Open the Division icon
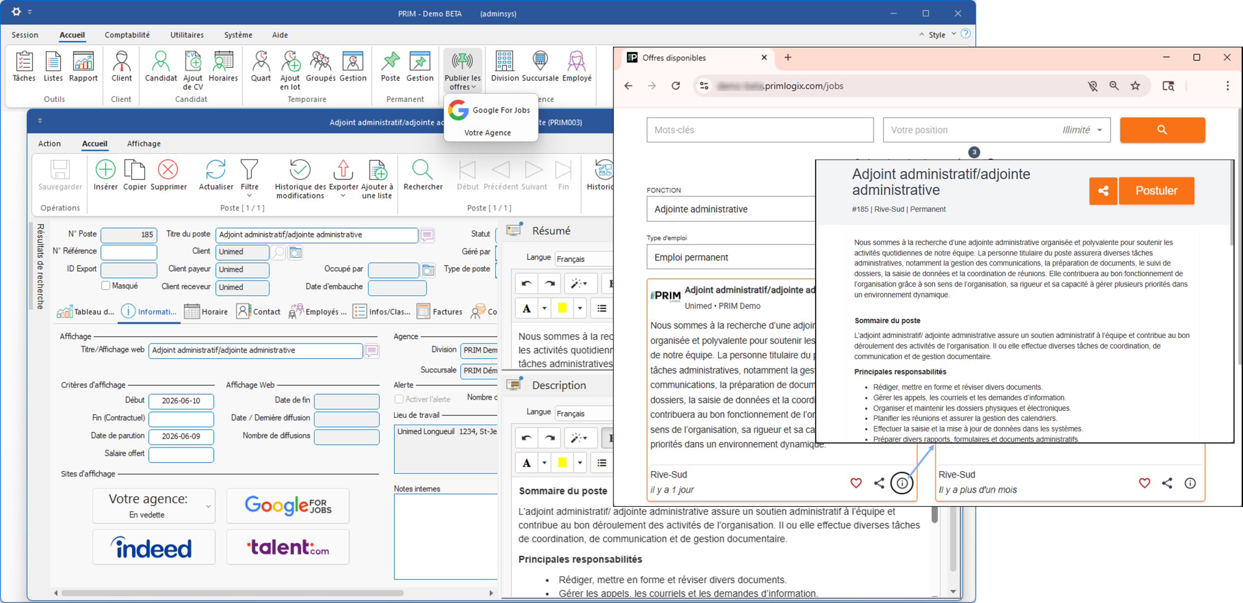 click(x=504, y=66)
